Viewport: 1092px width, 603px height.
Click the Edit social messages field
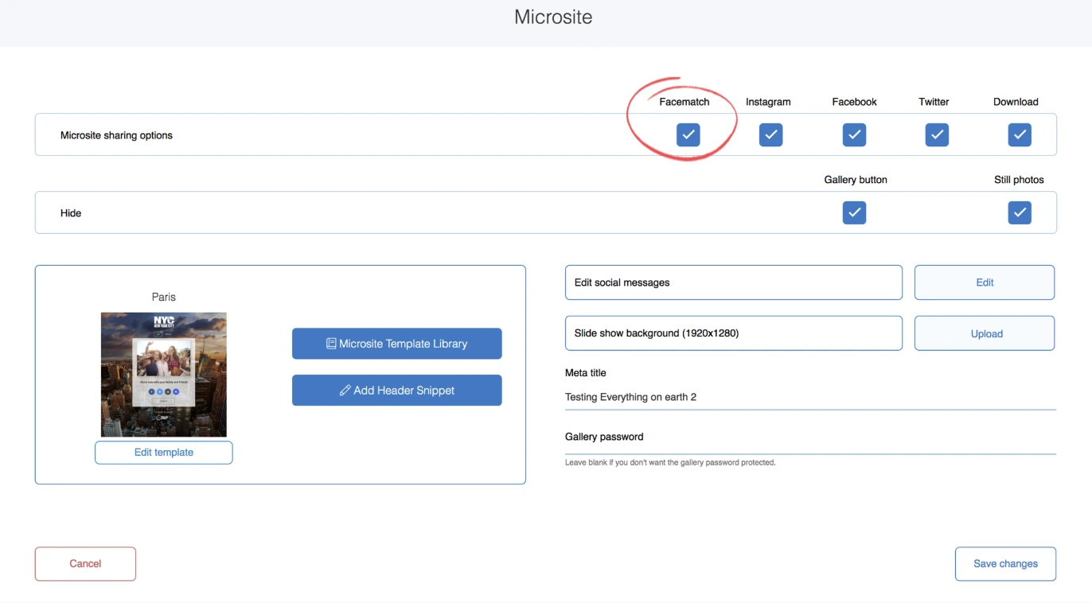[734, 282]
